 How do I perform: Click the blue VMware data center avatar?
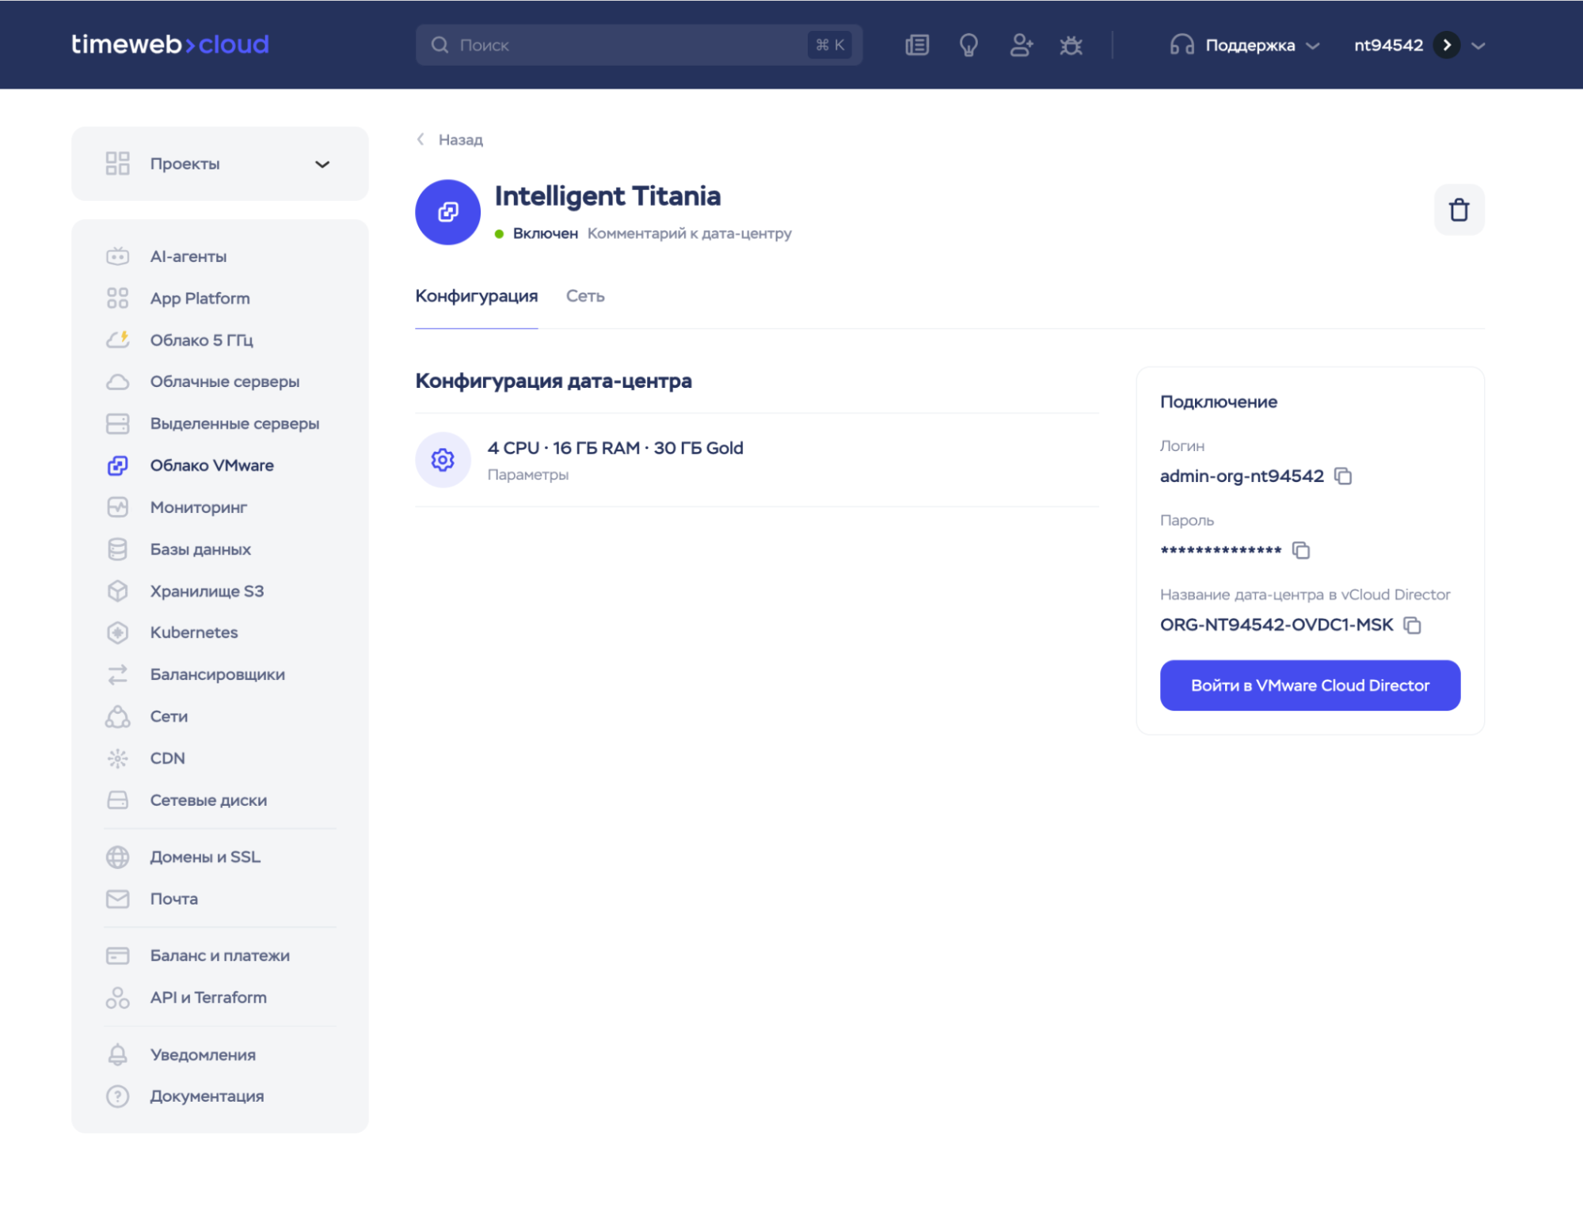(x=447, y=212)
